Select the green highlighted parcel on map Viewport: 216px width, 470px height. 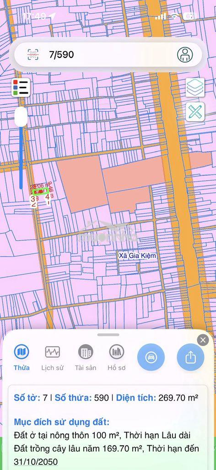[x=41, y=191]
